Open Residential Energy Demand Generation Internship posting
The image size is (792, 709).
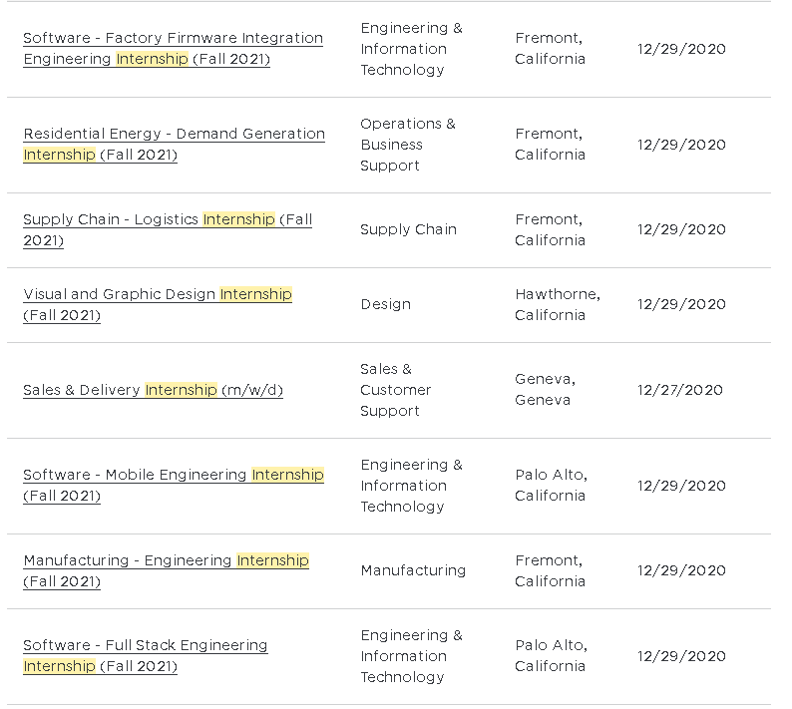point(174,134)
